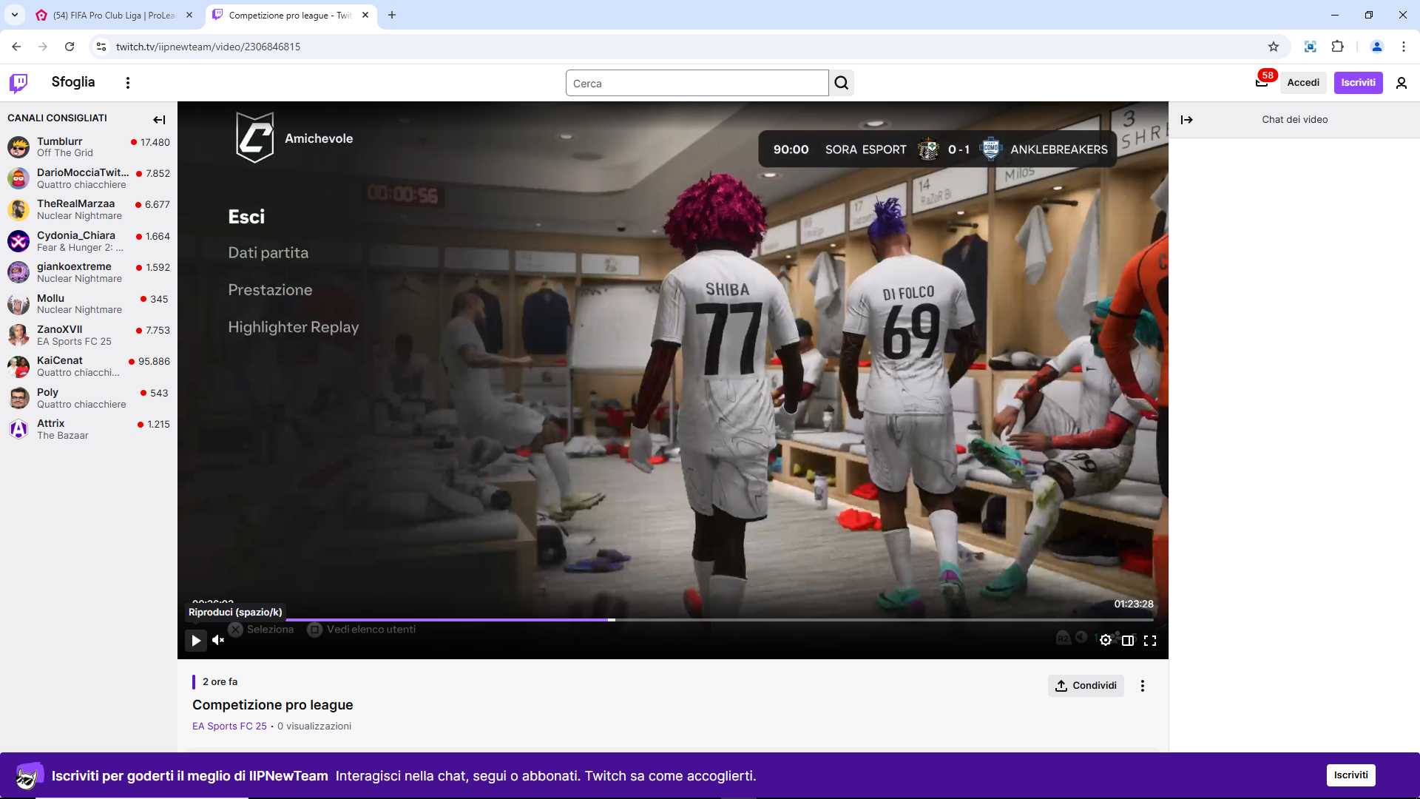Go forward in browser history
The height and width of the screenshot is (799, 1420).
tap(43, 47)
